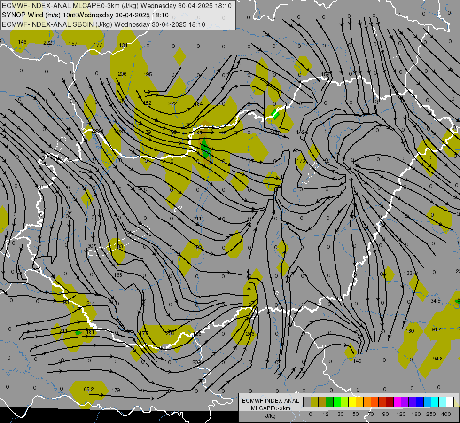The width and height of the screenshot is (460, 423).
Task: Choose the purple legend swatch
Action: 405,402
